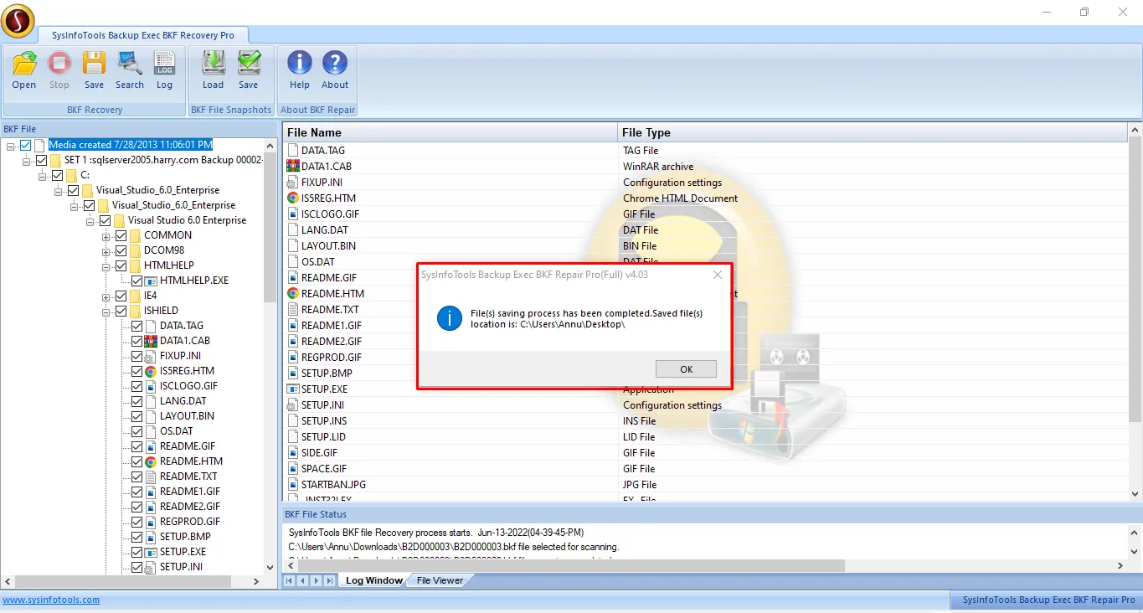The height and width of the screenshot is (613, 1143).
Task: Click OK in the saving completed dialog
Action: coord(686,369)
